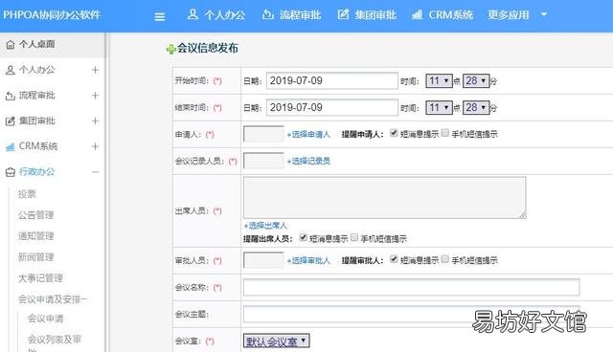Image resolution: width=613 pixels, height=352 pixels.
Task: Open the 更多应用 menu
Action: pyautogui.click(x=509, y=15)
